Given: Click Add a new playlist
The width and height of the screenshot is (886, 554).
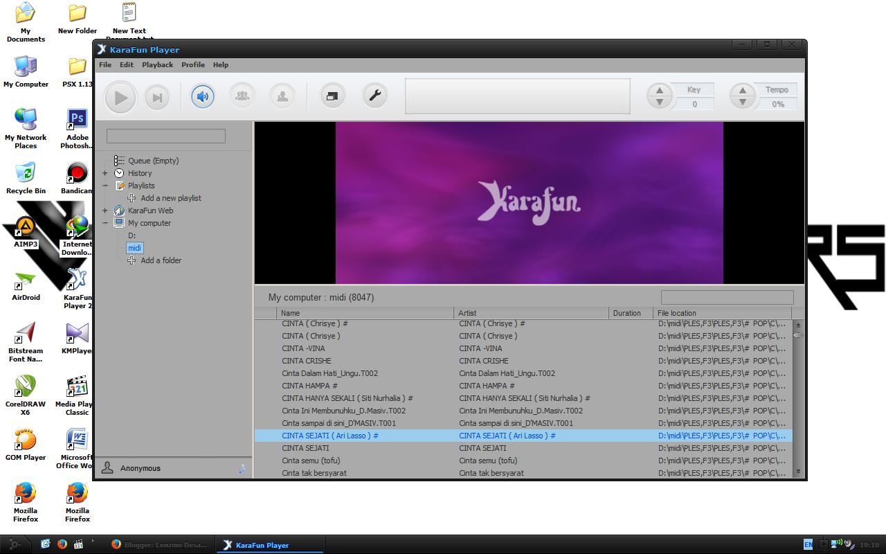Looking at the screenshot, I should tap(171, 198).
